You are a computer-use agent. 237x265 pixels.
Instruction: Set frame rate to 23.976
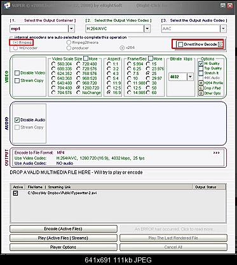148,69
